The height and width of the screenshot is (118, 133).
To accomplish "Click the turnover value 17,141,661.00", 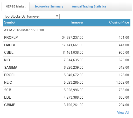I will (73, 45).
